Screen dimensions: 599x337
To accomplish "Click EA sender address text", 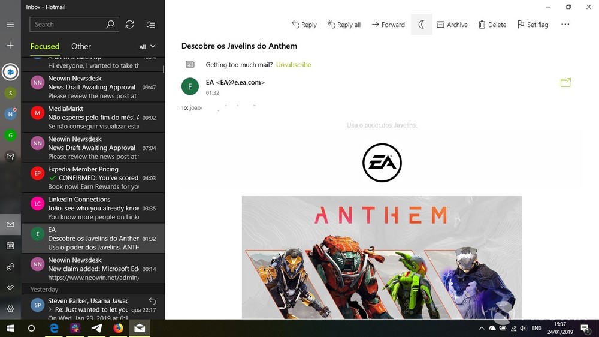I will (x=235, y=82).
